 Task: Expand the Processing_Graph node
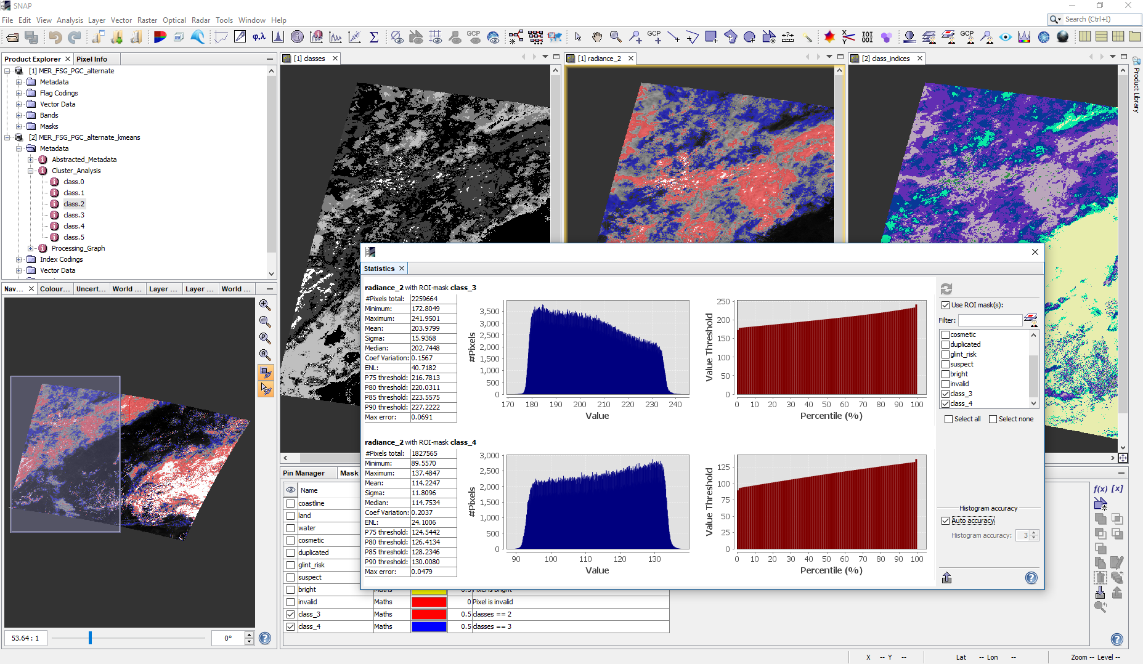31,248
